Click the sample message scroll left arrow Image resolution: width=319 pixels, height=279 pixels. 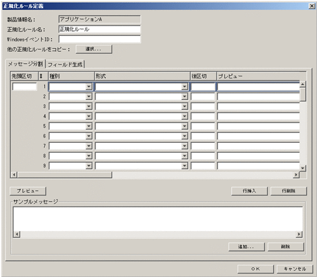(x=17, y=234)
